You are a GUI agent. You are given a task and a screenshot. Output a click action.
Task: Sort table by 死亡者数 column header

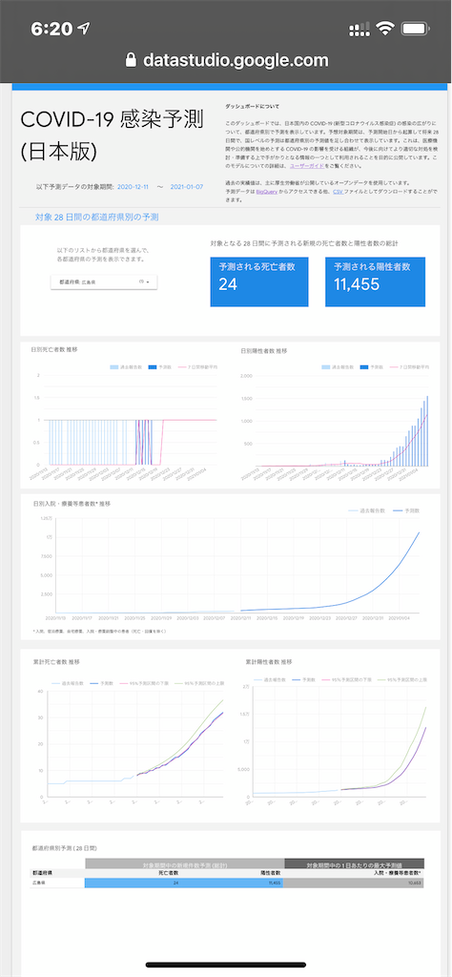(x=170, y=873)
